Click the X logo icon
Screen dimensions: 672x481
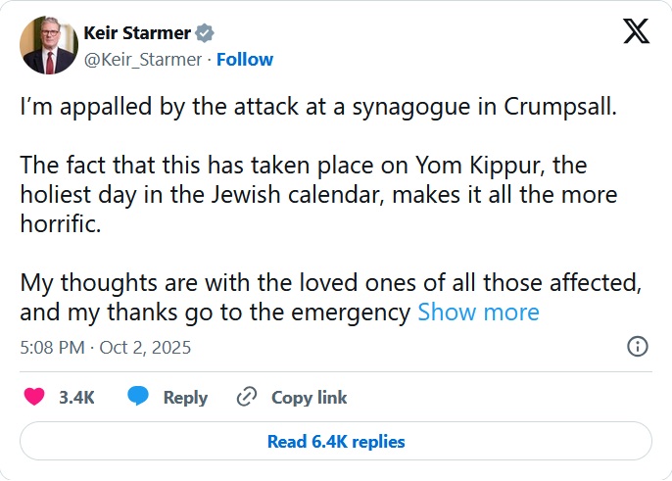[636, 33]
